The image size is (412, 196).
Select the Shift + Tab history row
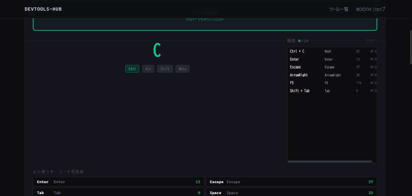coord(332,91)
